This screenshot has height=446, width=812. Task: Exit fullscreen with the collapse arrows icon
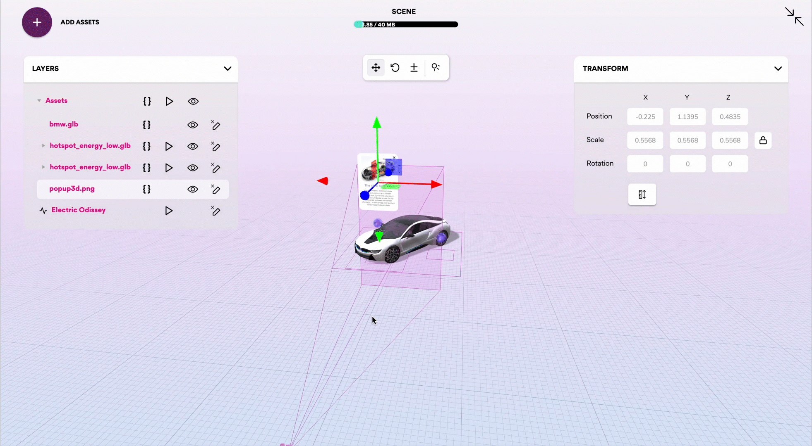[x=794, y=17]
